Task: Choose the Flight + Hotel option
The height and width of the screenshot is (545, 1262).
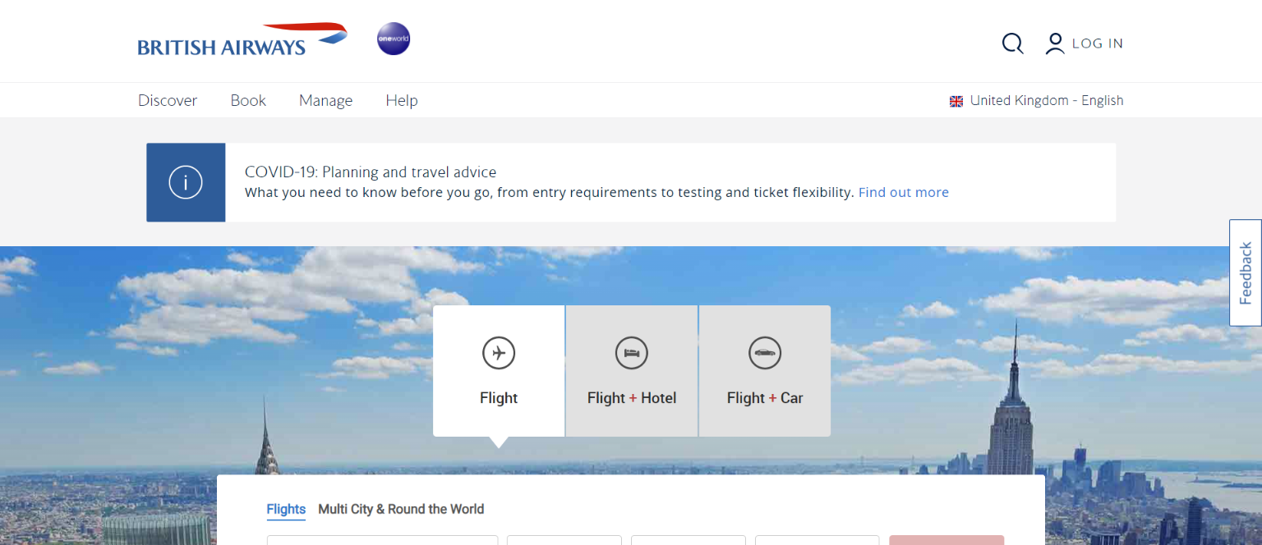Action: click(x=632, y=371)
